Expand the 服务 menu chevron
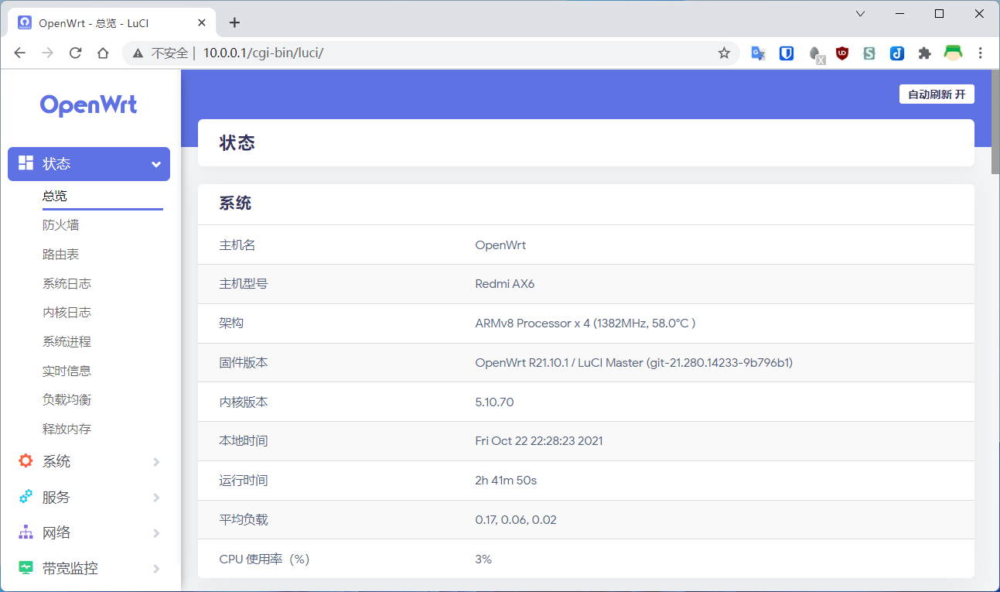1000x592 pixels. pos(156,498)
